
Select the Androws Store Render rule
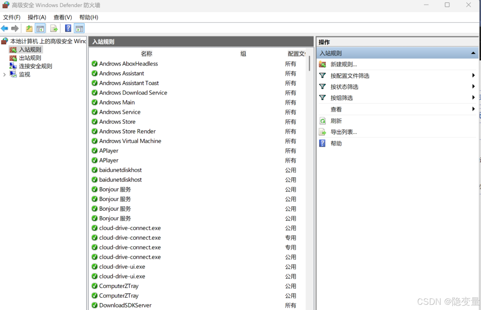click(127, 131)
